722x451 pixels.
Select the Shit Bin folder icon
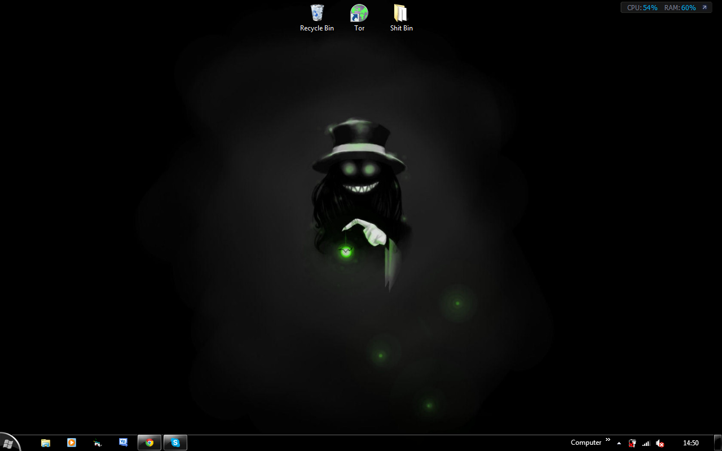point(401,18)
